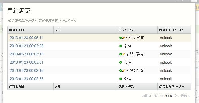Click green check icon for 00:03:01 revision
Screen dimensions: 199x103
[121, 62]
